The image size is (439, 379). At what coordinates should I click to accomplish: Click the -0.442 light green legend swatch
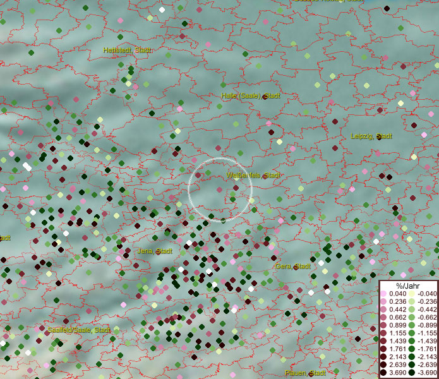411,310
